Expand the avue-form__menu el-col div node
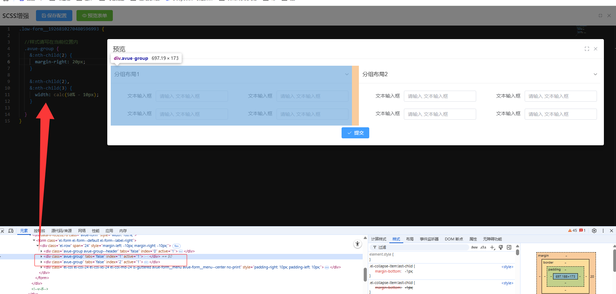The image size is (616, 294). tap(42, 267)
